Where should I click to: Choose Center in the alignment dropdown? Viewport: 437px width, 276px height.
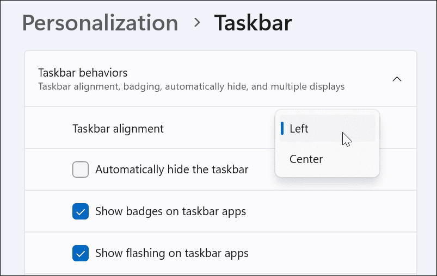tap(306, 159)
